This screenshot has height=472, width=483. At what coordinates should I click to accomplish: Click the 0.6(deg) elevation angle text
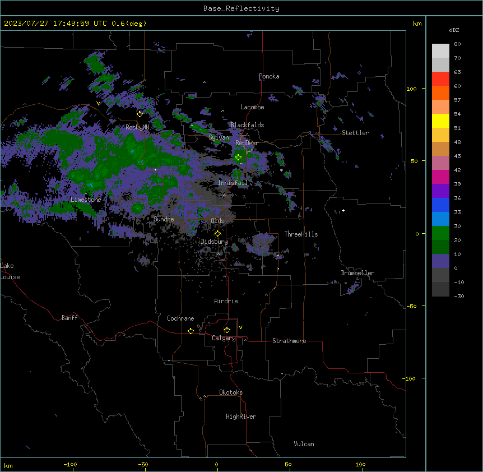[x=129, y=24]
